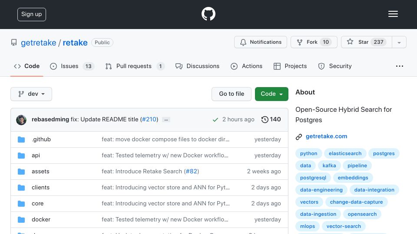Click the repository book icon beside getretake

coord(14,42)
